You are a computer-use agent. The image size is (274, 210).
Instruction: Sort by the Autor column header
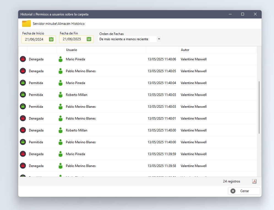coord(218,50)
